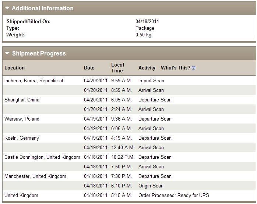Image resolution: width=257 pixels, height=204 pixels.
Task: Click the 0.50 kg weight value
Action: click(x=143, y=35)
